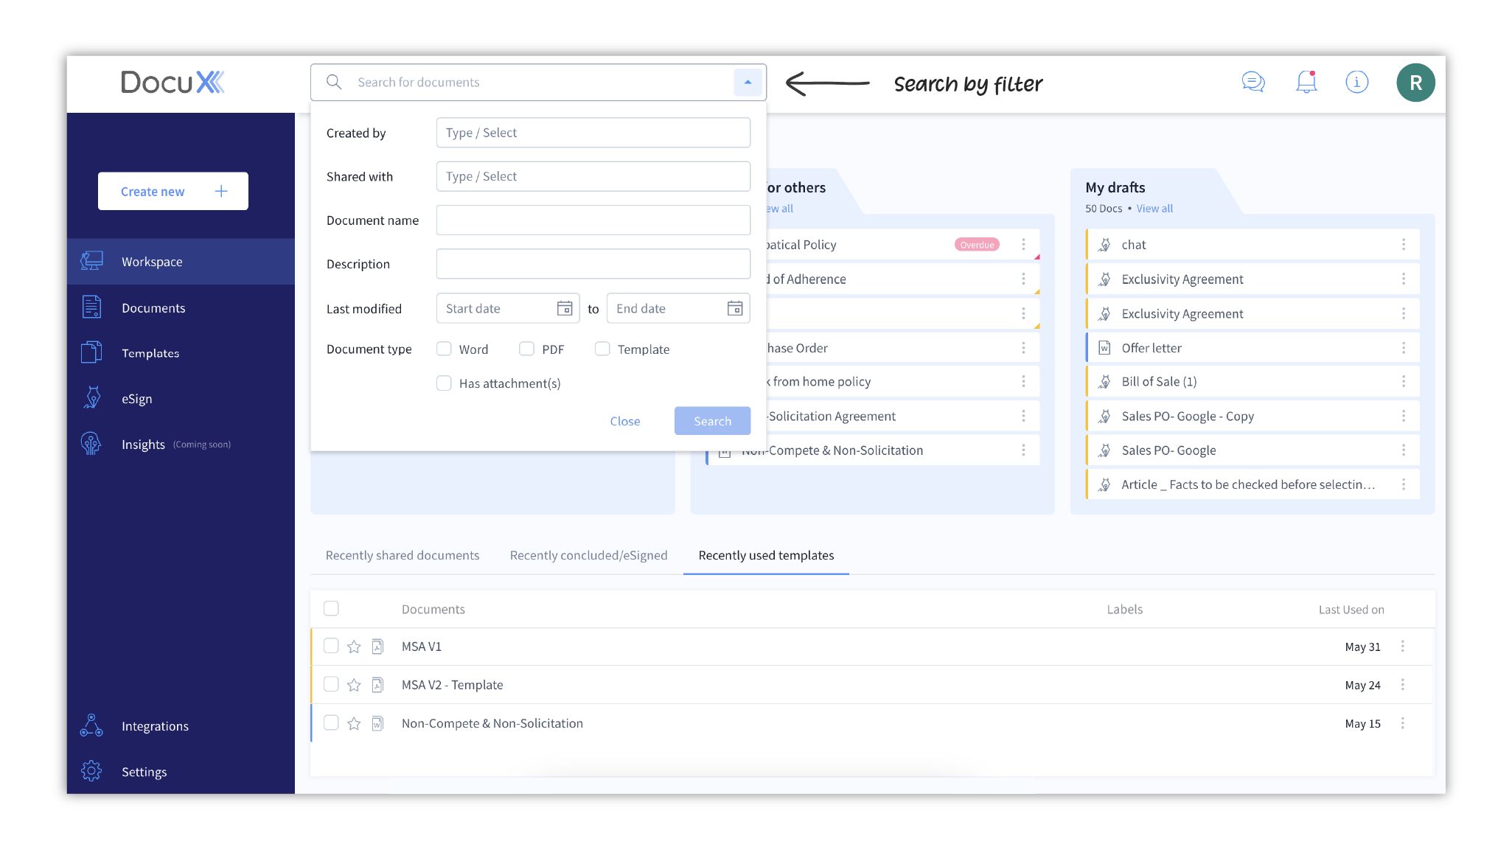Open Integrations settings

point(156,725)
